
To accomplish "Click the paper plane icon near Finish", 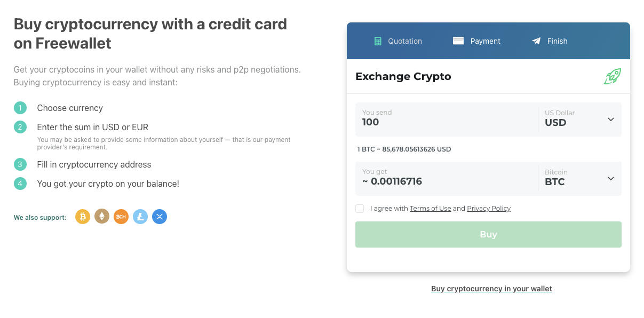I will pyautogui.click(x=535, y=41).
